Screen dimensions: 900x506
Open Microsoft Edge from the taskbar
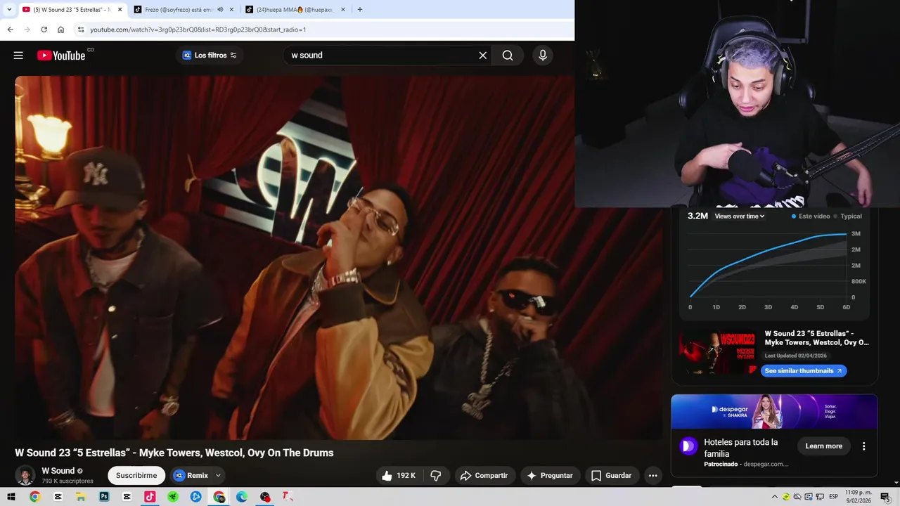242,497
